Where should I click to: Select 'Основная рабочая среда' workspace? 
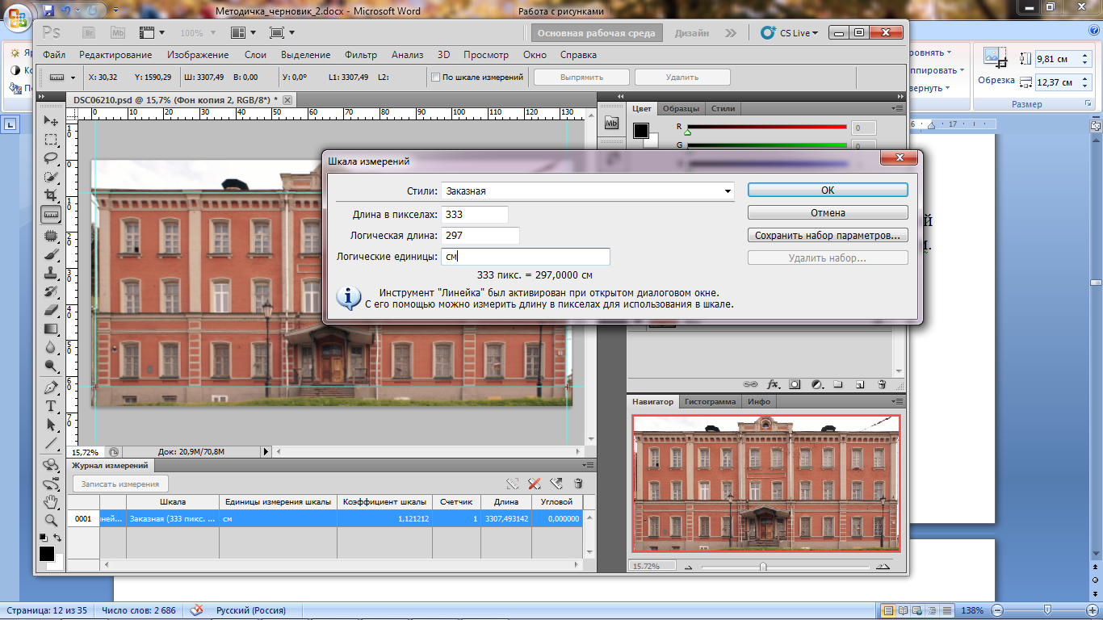click(x=597, y=33)
